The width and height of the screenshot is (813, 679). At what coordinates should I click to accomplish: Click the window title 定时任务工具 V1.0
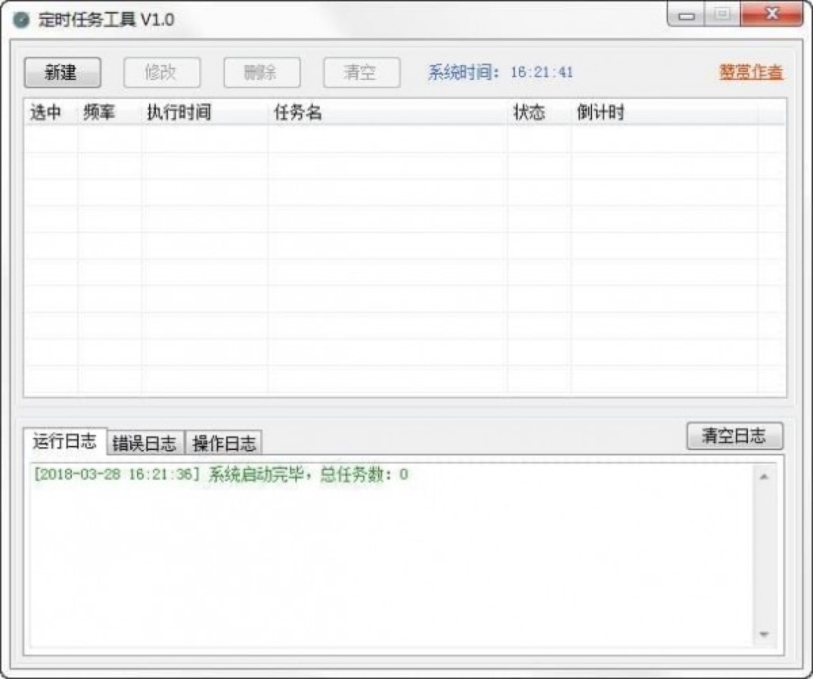[x=107, y=20]
